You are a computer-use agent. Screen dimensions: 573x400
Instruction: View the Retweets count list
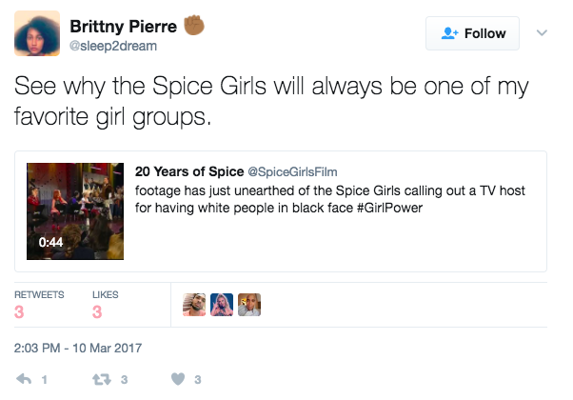point(39,304)
